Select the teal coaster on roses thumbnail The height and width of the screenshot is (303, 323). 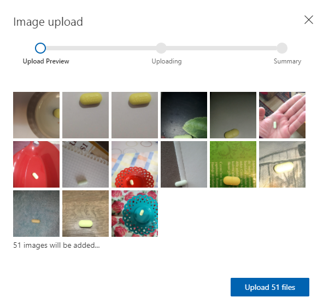135,213
